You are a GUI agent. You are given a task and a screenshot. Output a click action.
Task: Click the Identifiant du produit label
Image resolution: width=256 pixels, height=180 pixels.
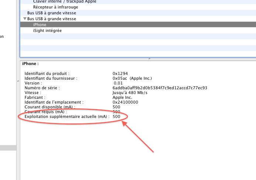tap(47, 73)
